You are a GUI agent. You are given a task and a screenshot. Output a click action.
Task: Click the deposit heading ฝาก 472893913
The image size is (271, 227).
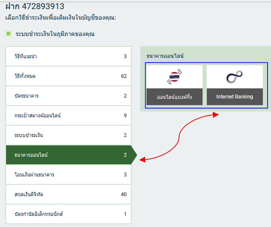pyautogui.click(x=35, y=6)
